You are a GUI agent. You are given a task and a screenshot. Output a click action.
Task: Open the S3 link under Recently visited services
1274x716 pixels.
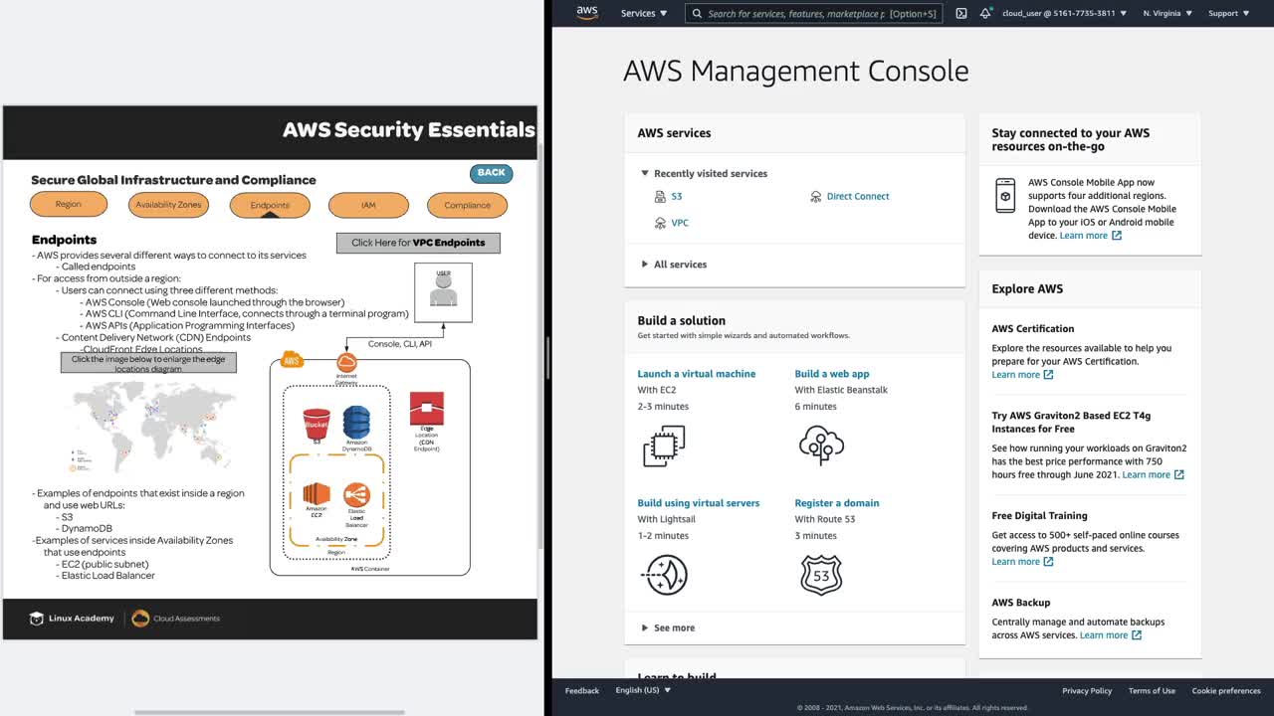point(677,197)
